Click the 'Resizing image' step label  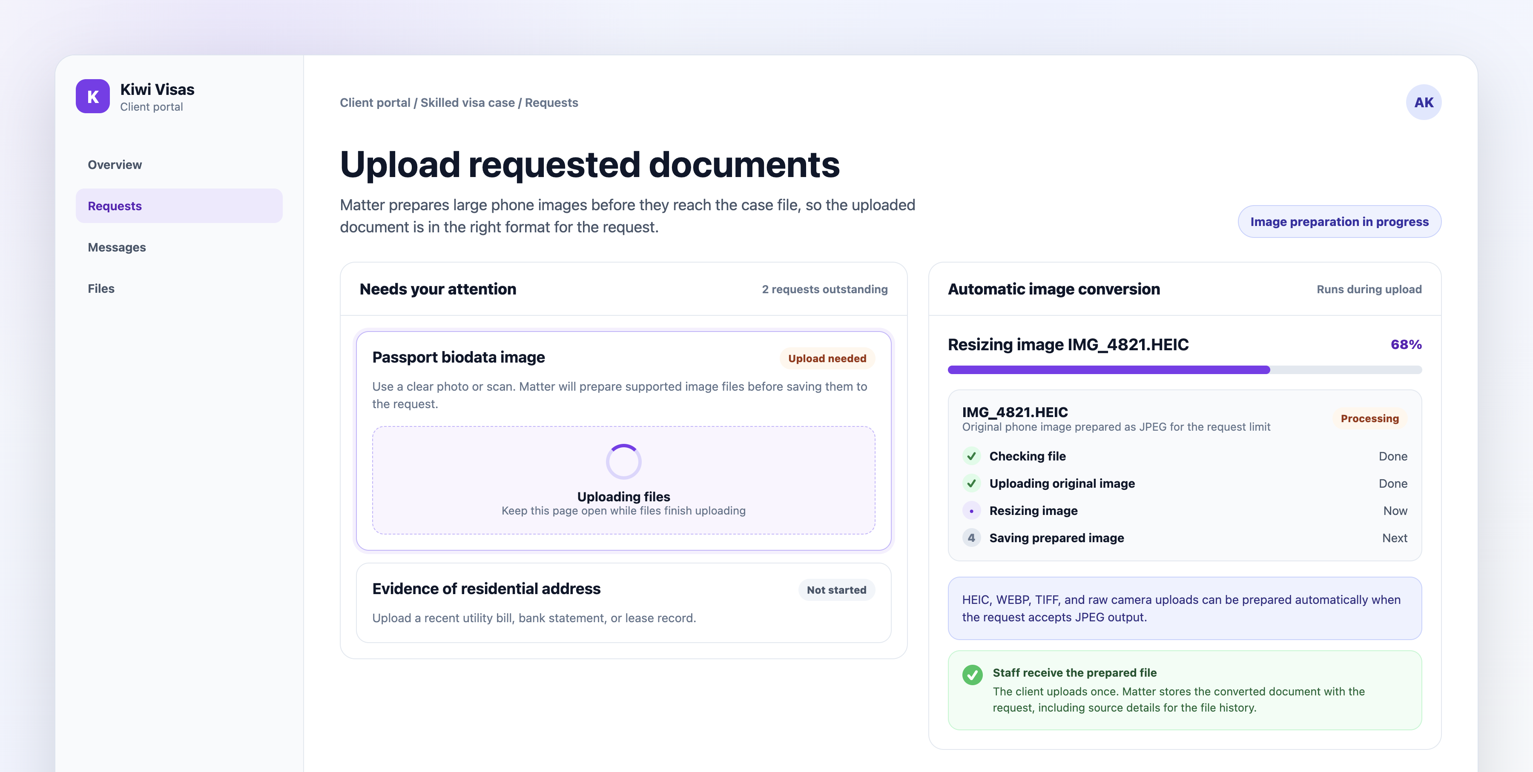tap(1033, 511)
